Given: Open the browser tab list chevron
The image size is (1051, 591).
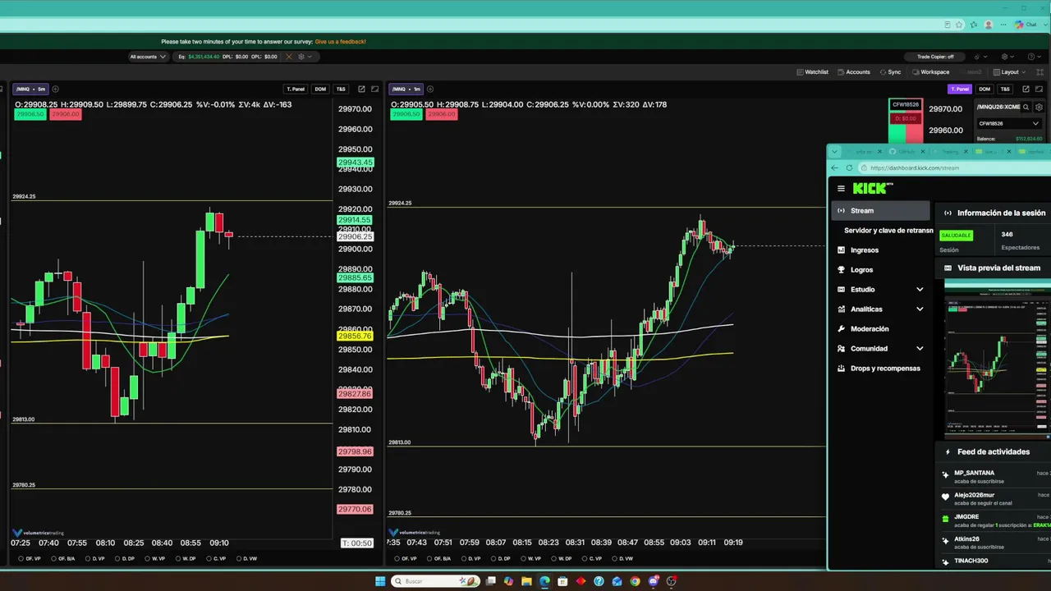Looking at the screenshot, I should pos(835,152).
